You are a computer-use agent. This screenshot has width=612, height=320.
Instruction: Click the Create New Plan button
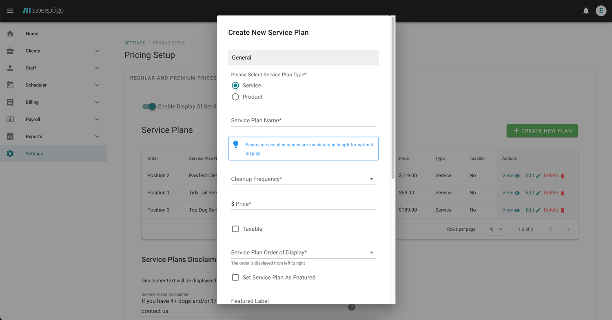(x=542, y=130)
